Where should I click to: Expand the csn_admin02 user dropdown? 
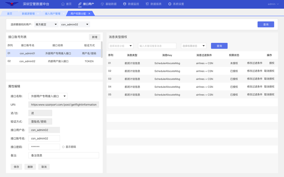(x=75, y=24)
